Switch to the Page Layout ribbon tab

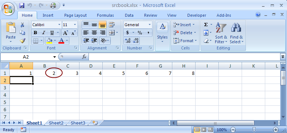pos(75,15)
